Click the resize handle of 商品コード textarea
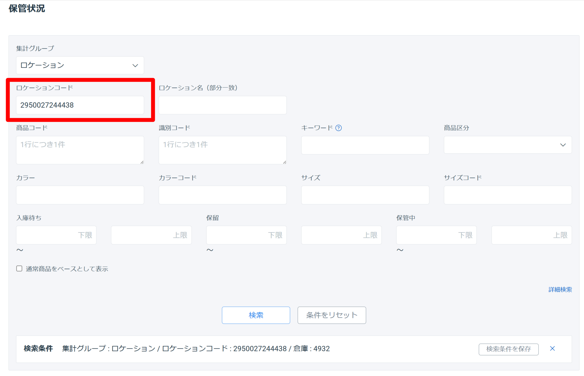The width and height of the screenshot is (584, 376). (142, 162)
